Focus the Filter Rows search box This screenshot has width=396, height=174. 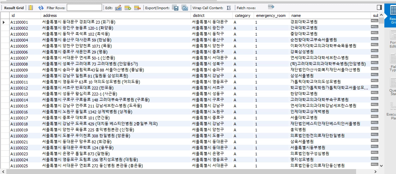pyautogui.click(x=84, y=7)
